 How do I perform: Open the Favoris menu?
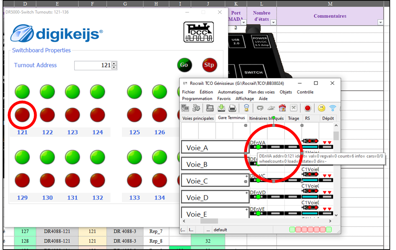pos(224,99)
